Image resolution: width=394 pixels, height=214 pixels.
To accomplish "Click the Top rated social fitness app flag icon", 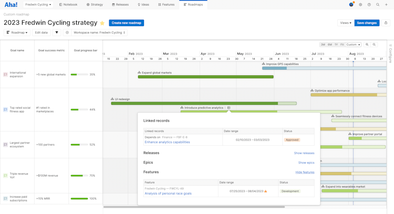I will click(x=5, y=110).
